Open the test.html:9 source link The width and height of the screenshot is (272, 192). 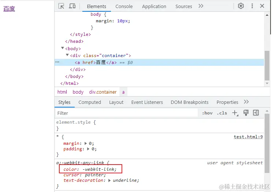coord(248,137)
